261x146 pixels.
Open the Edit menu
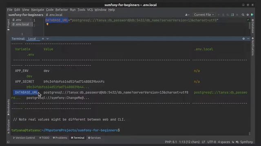click(x=17, y=10)
